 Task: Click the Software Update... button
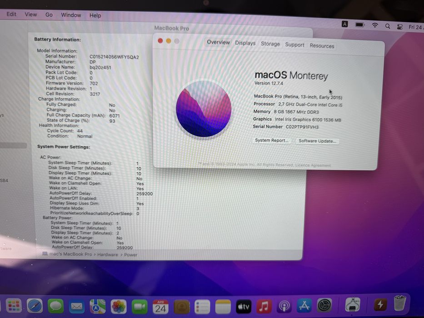(x=317, y=141)
